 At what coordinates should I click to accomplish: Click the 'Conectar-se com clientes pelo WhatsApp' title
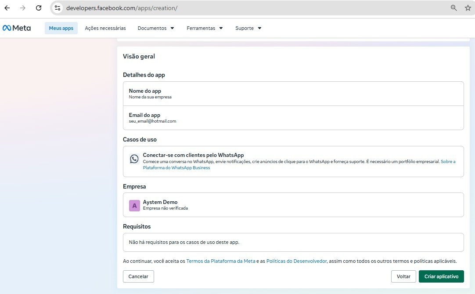193,155
